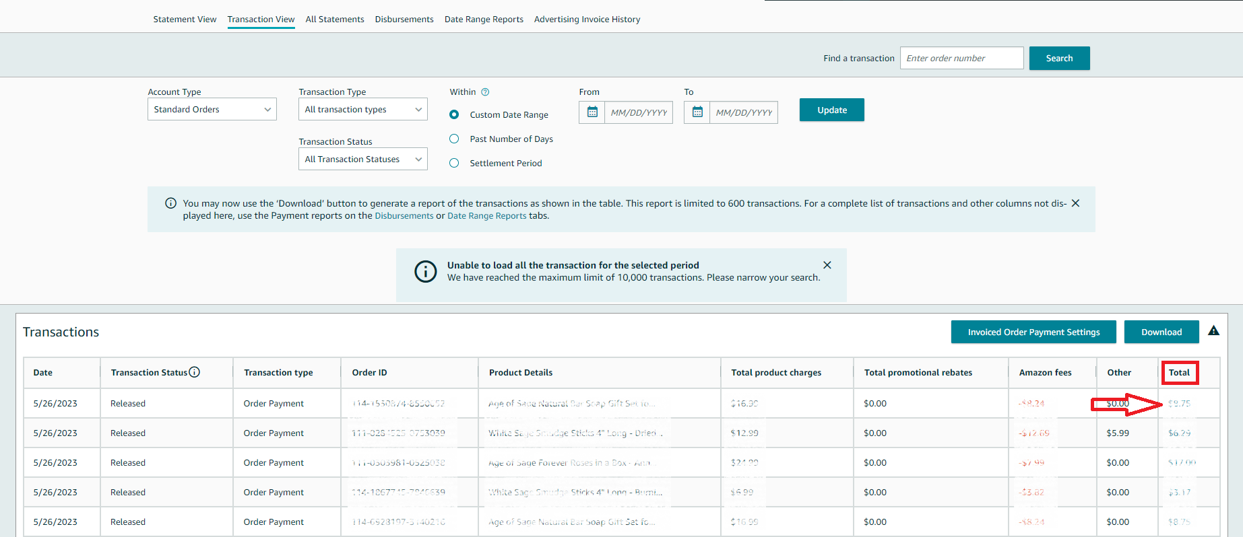The width and height of the screenshot is (1243, 537).
Task: Click the Search button
Action: point(1059,58)
